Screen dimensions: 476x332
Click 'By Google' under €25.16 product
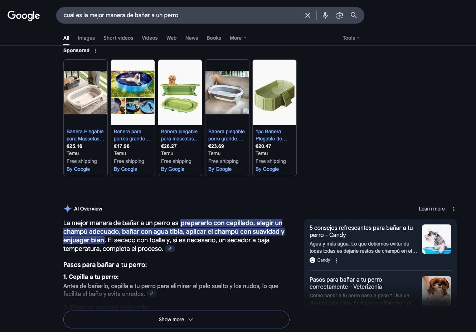(78, 169)
